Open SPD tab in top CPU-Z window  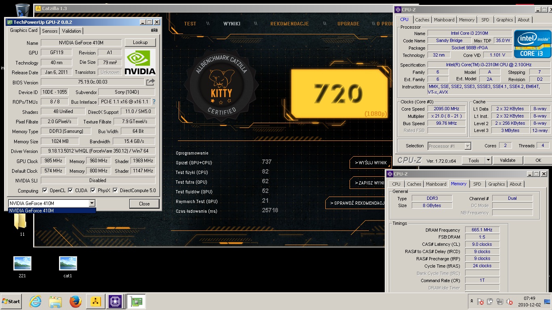(x=485, y=20)
